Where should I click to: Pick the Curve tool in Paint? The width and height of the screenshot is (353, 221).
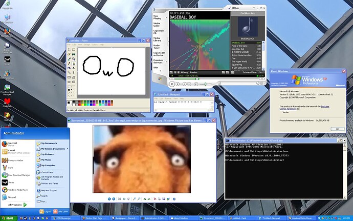coord(74,72)
